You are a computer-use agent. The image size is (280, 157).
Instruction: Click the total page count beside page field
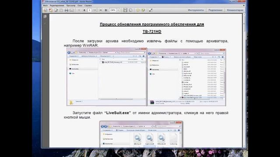click(x=95, y=10)
